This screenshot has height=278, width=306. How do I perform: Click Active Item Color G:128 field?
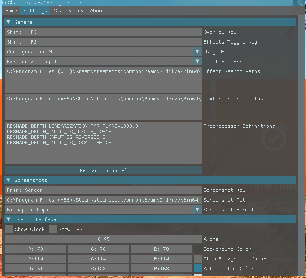click(x=98, y=269)
